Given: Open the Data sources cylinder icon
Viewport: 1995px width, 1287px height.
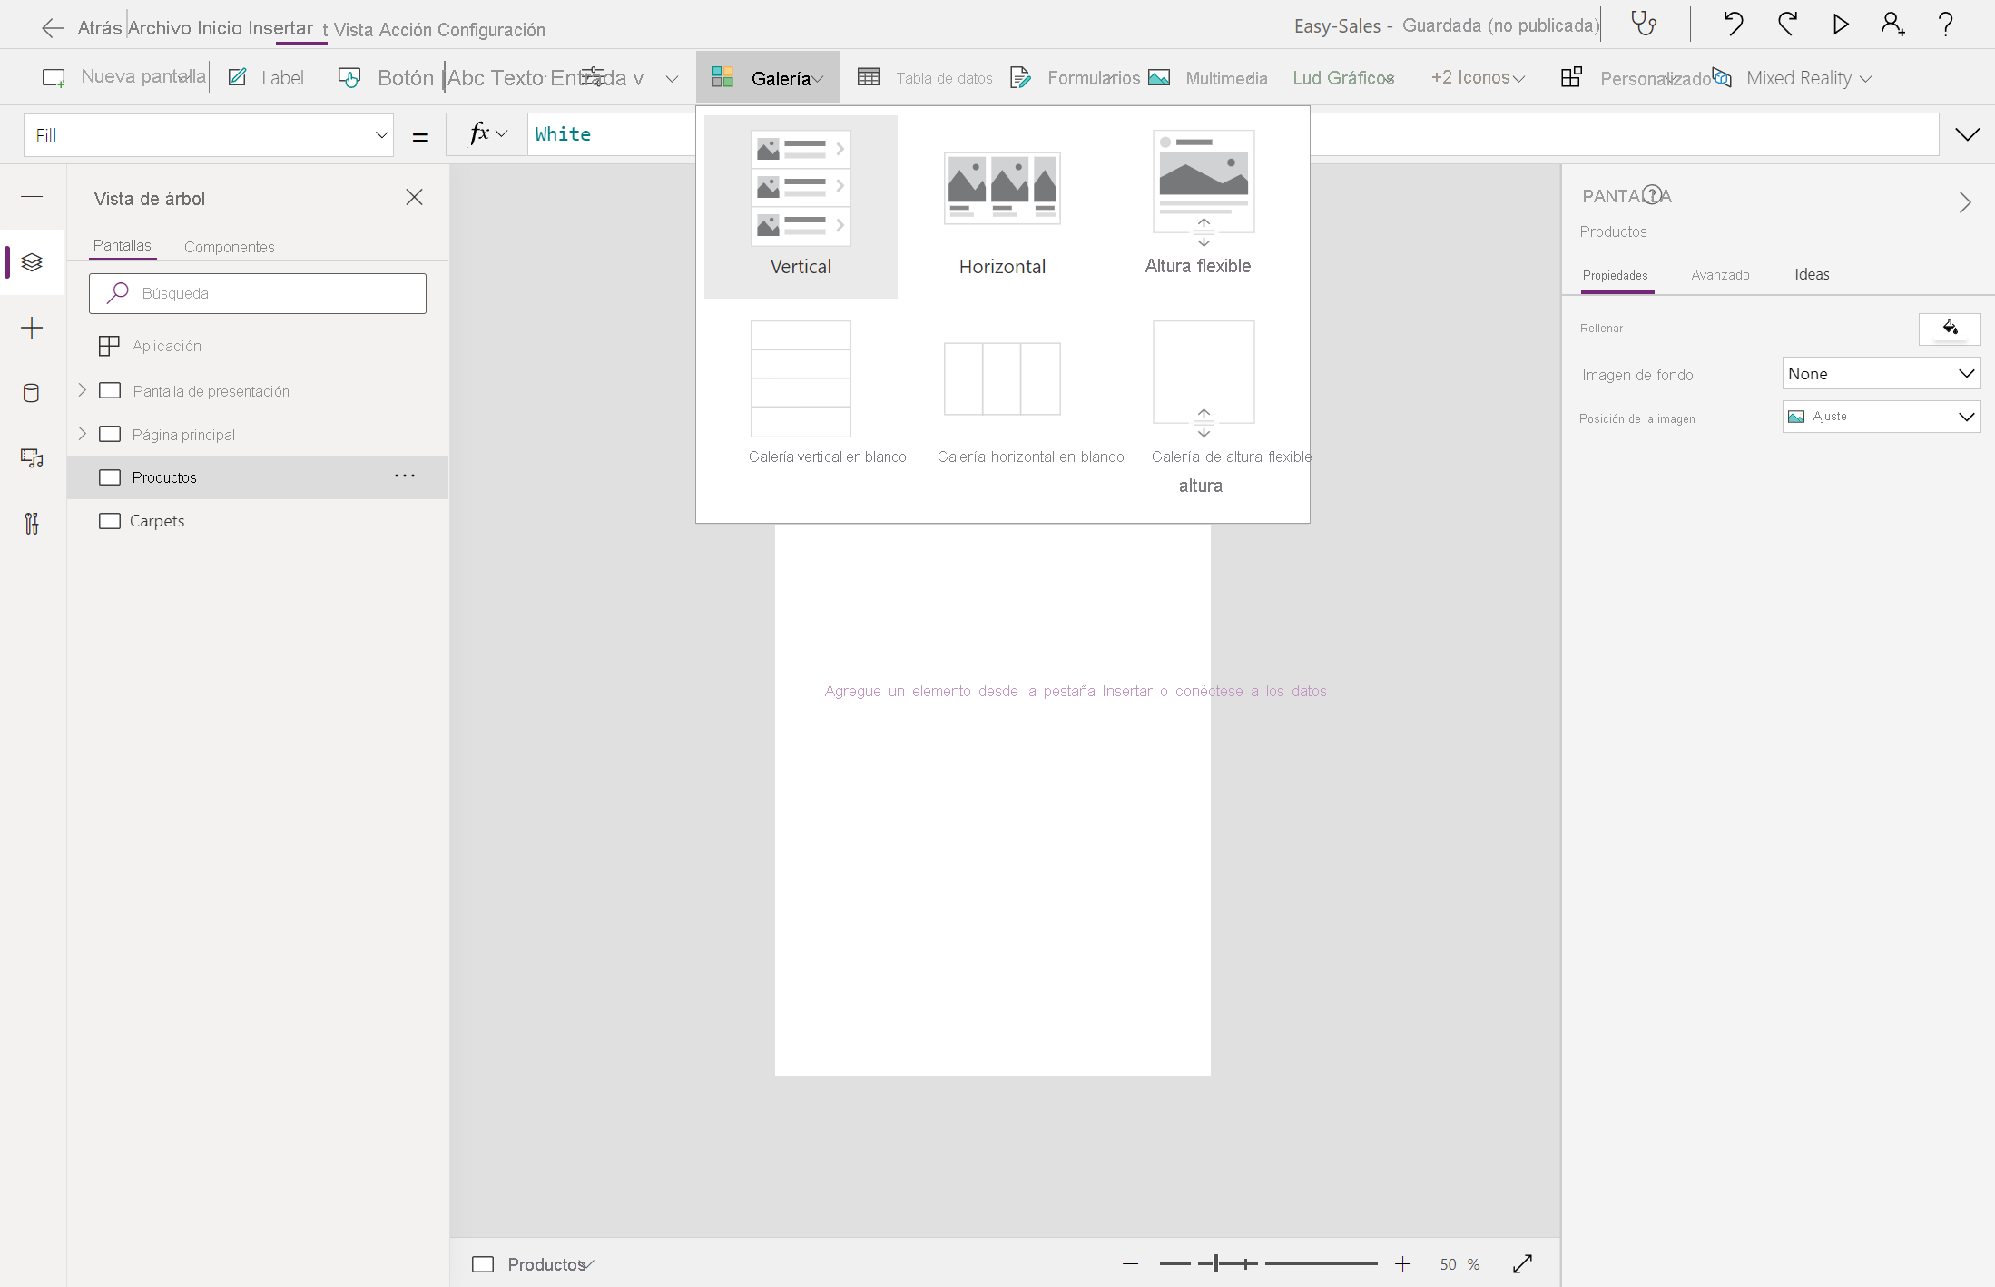Looking at the screenshot, I should coord(32,393).
